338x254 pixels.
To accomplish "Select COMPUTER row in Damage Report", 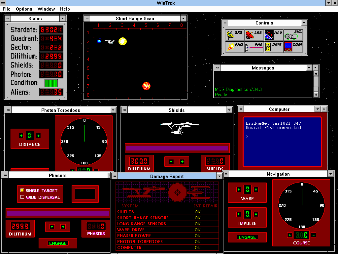I will pos(167,247).
